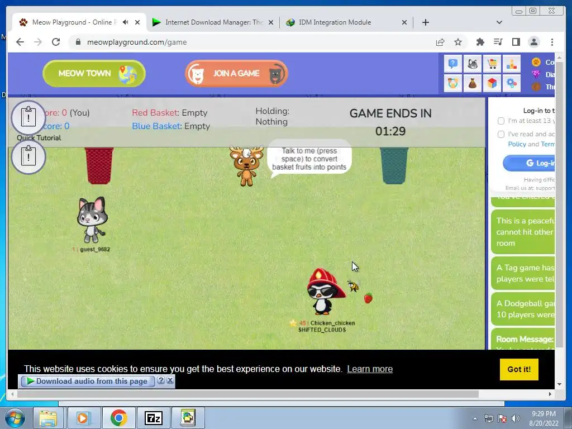Open the Policy link
572x429 pixels.
click(517, 144)
